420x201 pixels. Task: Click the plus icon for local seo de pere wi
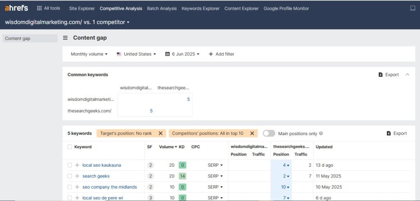[77, 198]
